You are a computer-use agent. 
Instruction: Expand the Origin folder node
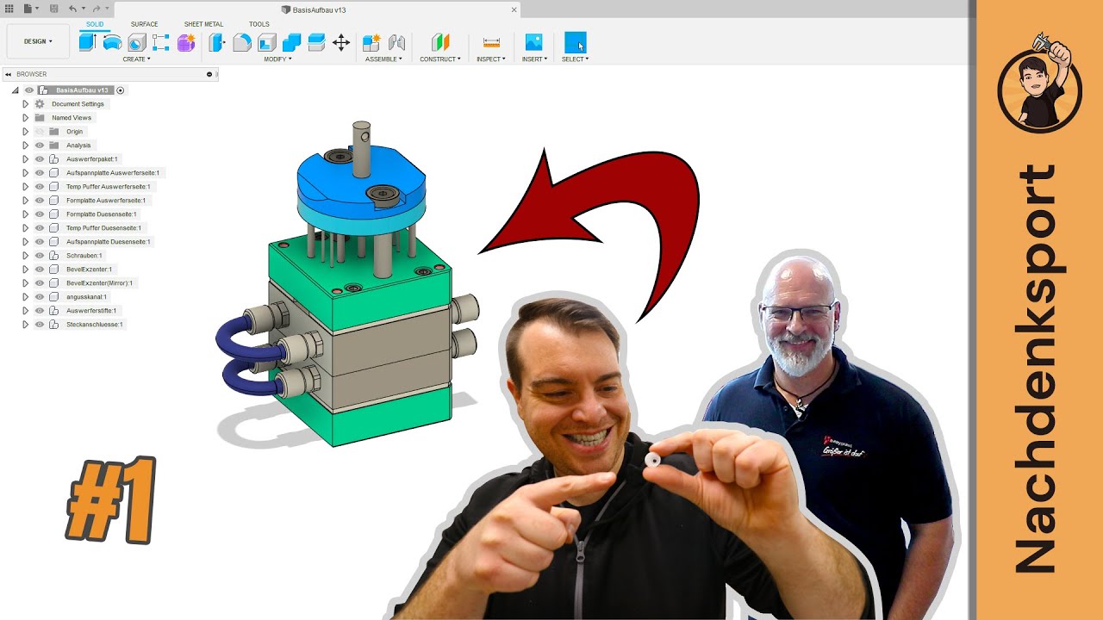click(x=25, y=132)
